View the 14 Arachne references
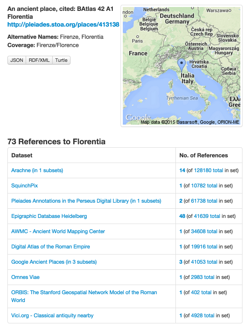The height and width of the screenshot is (326, 246). (x=182, y=170)
